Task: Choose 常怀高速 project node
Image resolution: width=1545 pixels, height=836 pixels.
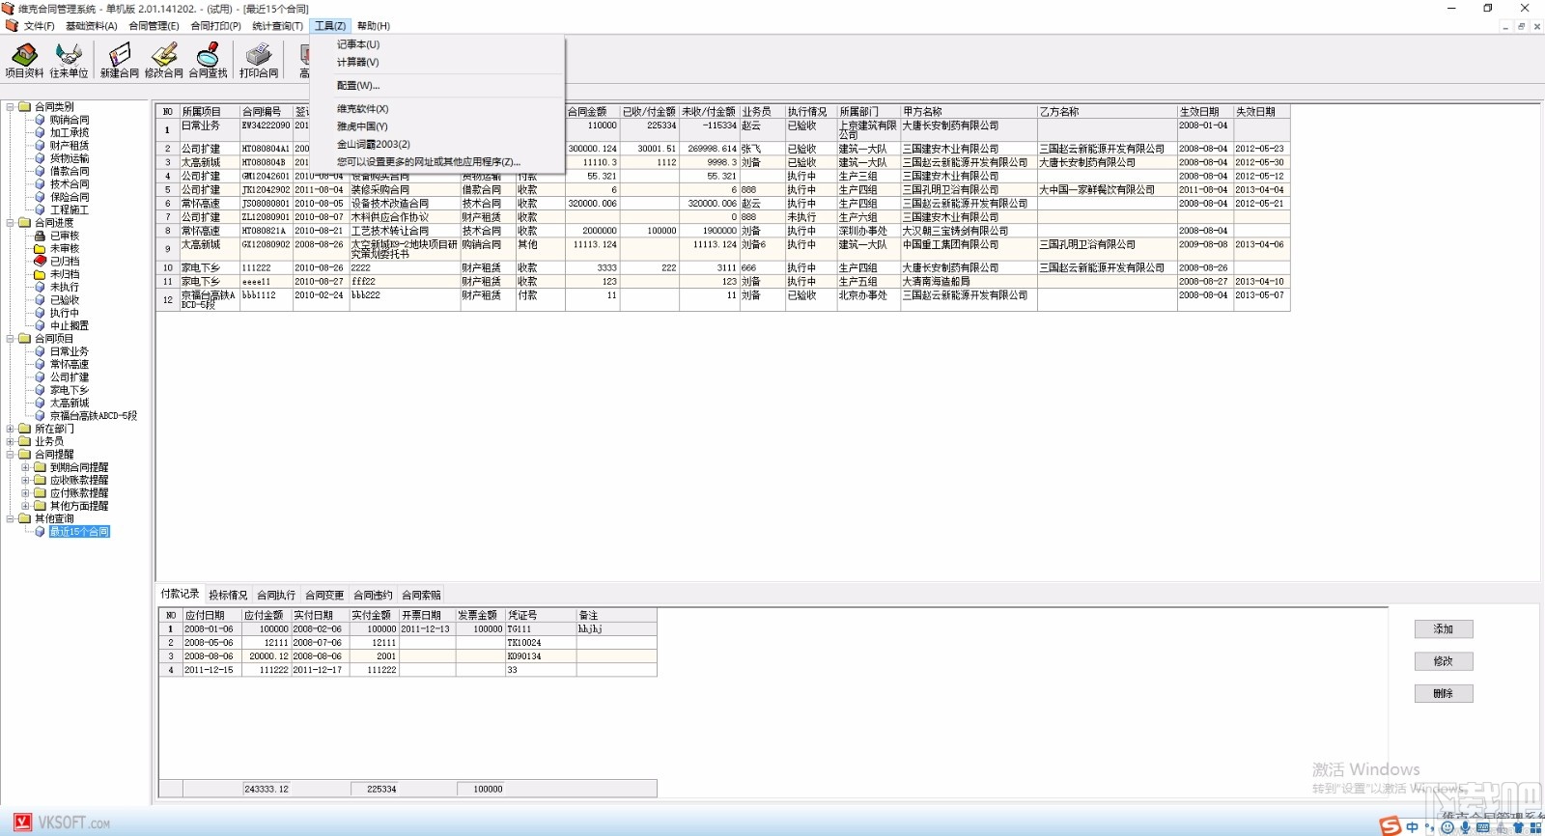Action: pos(70,365)
